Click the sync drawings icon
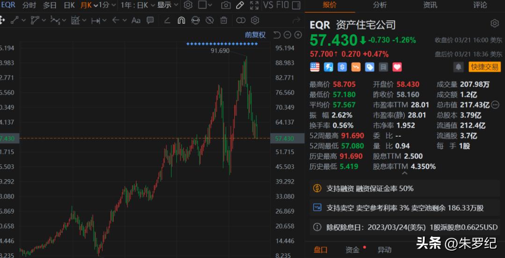The image size is (505, 258). (195, 21)
